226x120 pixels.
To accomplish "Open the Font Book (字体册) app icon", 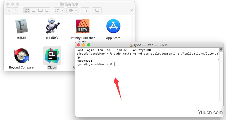I will (21, 26).
